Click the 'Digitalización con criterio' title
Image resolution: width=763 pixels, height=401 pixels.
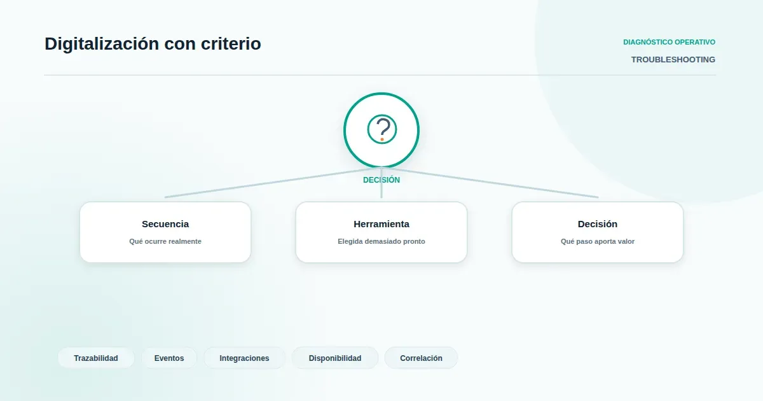(x=153, y=44)
